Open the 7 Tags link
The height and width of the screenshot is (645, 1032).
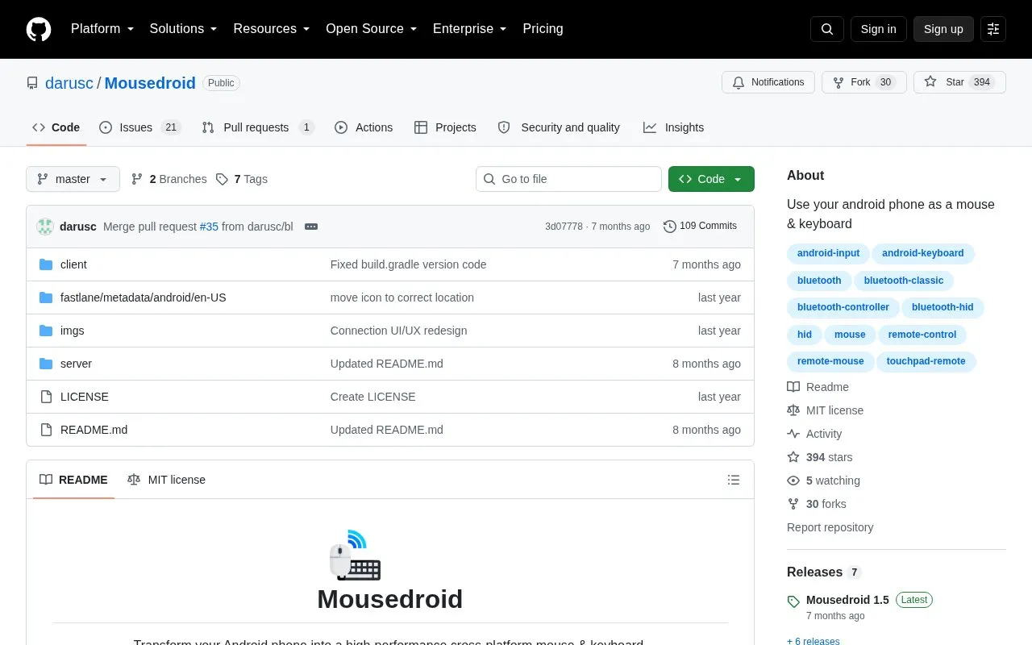point(242,179)
